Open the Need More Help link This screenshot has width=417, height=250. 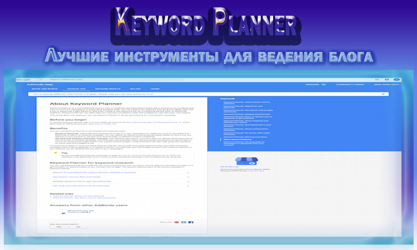pos(387,85)
